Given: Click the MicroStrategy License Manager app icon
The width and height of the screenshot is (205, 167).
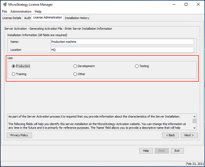Looking at the screenshot, I should pyautogui.click(x=4, y=4).
